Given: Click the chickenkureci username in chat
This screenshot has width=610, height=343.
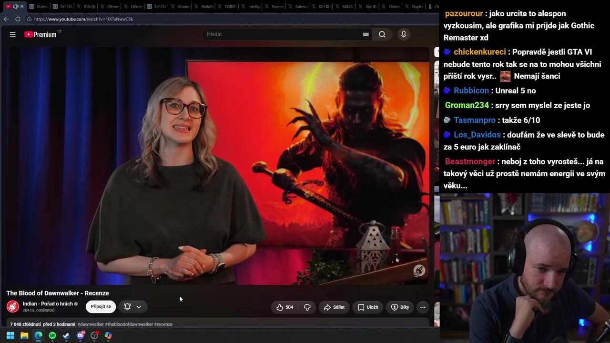Looking at the screenshot, I should coord(480,52).
